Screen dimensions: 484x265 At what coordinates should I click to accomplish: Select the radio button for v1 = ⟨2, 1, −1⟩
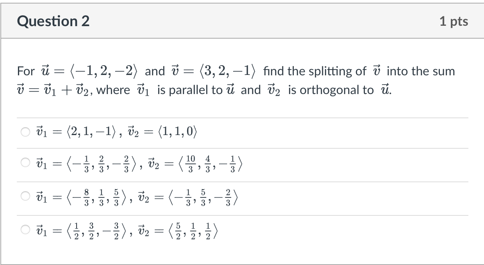pos(24,132)
